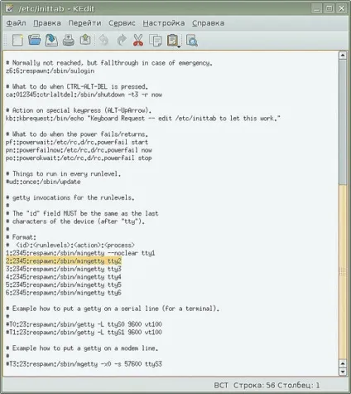Click the scrollbar up arrow at top
This screenshot has height=394, width=351.
click(x=343, y=55)
